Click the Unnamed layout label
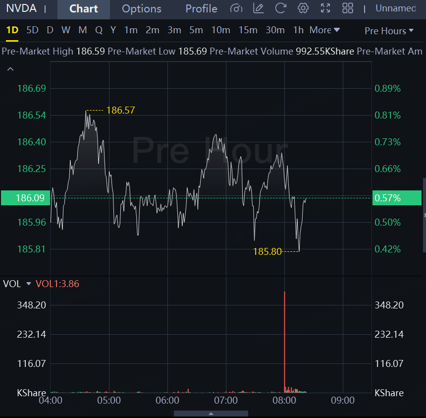426x418 pixels. tap(395, 8)
